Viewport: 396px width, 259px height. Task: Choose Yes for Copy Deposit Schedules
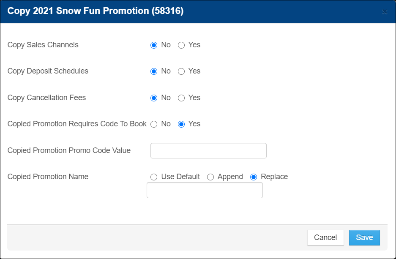(x=181, y=71)
